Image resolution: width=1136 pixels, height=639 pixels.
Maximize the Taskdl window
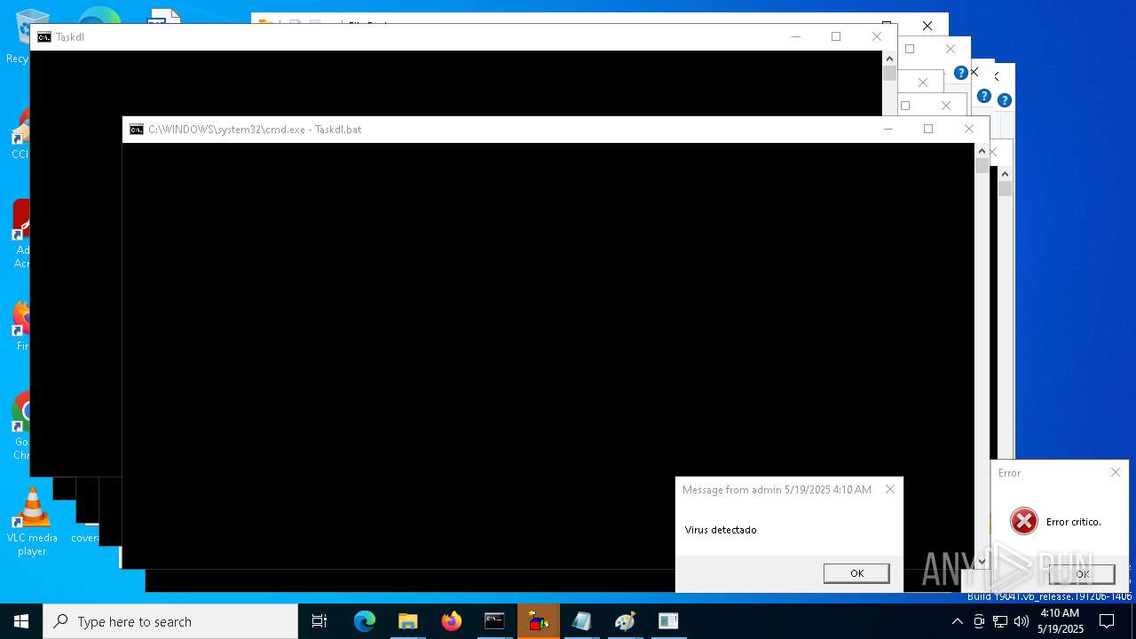836,37
